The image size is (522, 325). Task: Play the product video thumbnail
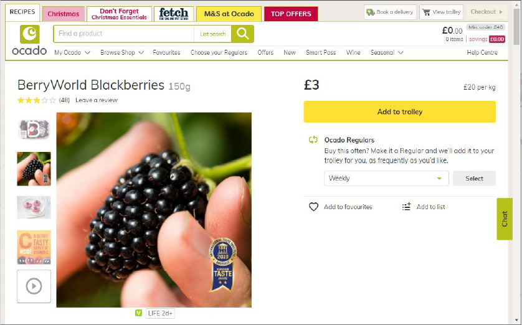pos(34,286)
